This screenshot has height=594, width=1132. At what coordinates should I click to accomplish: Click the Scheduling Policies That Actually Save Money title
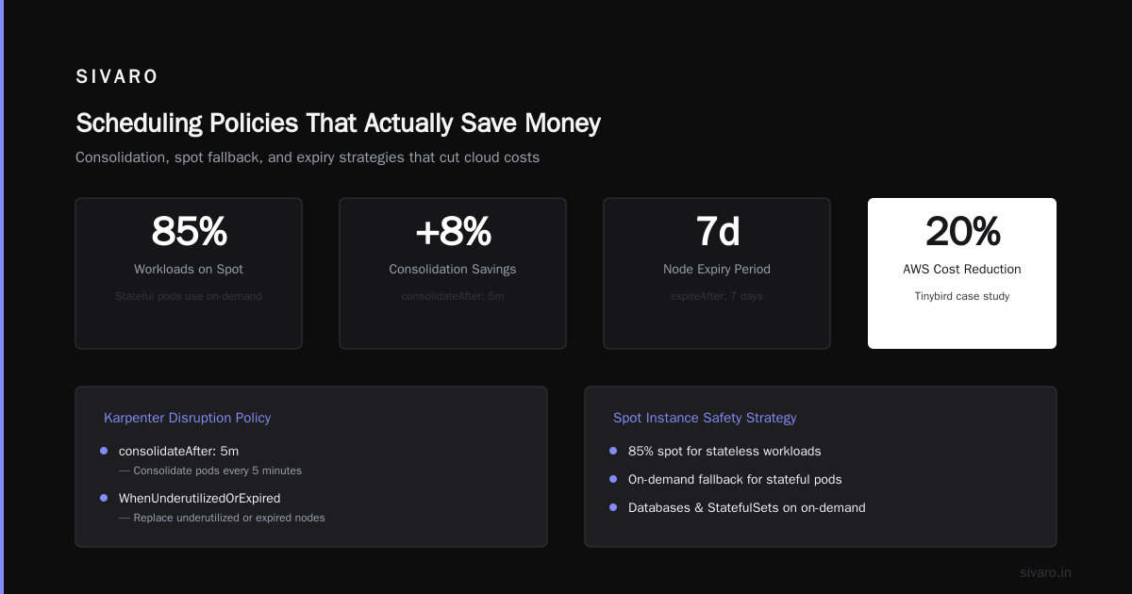(338, 124)
